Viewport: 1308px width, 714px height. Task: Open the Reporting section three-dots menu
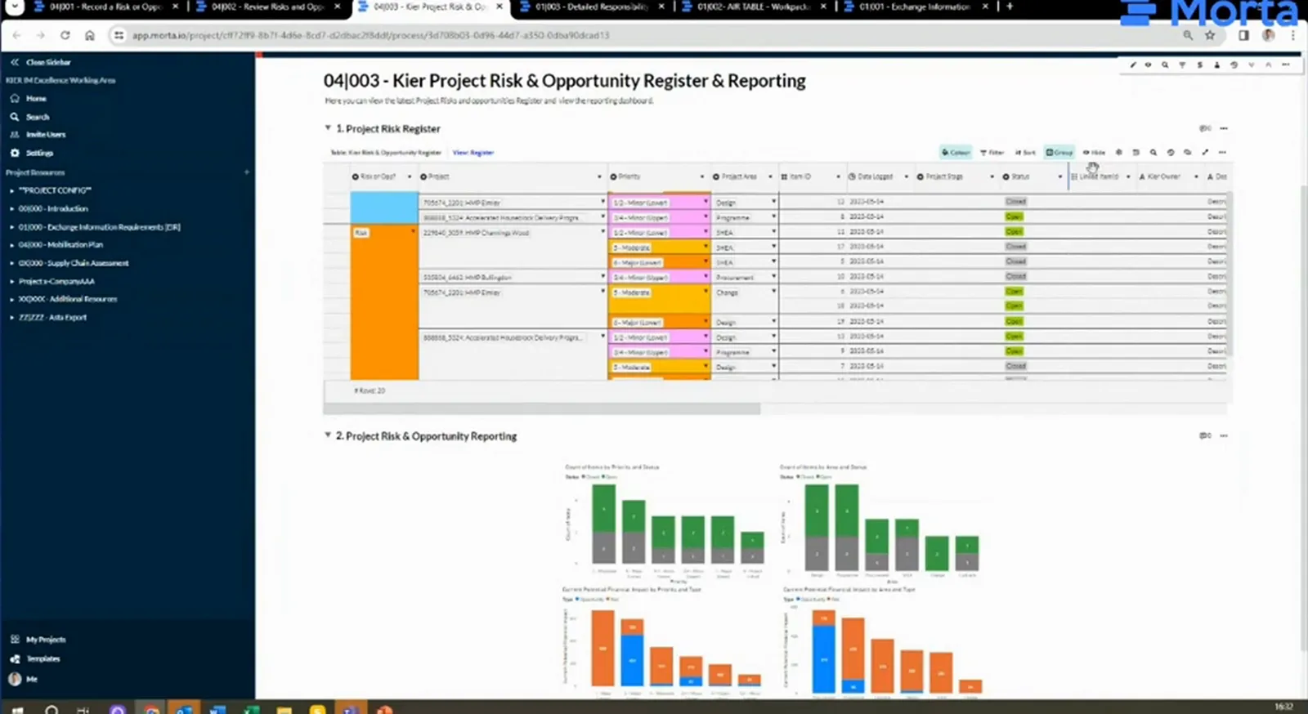tap(1224, 435)
